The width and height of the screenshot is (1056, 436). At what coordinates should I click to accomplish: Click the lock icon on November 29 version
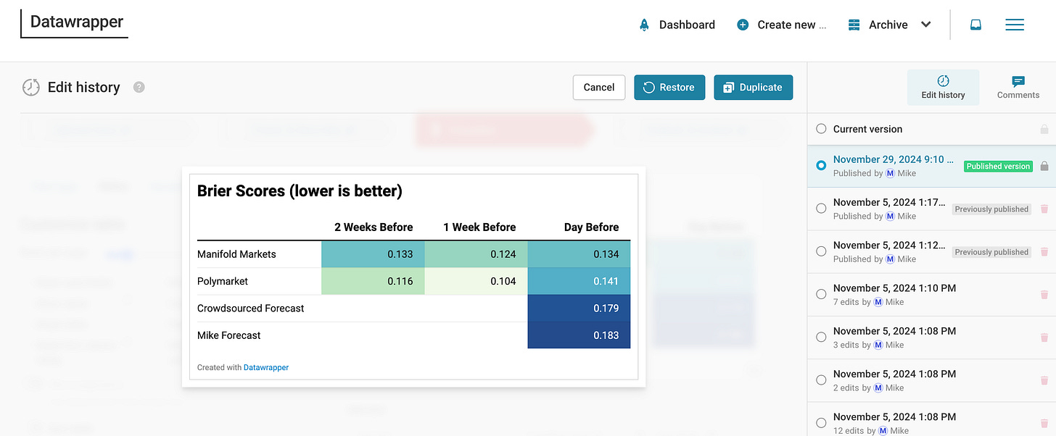[1044, 166]
